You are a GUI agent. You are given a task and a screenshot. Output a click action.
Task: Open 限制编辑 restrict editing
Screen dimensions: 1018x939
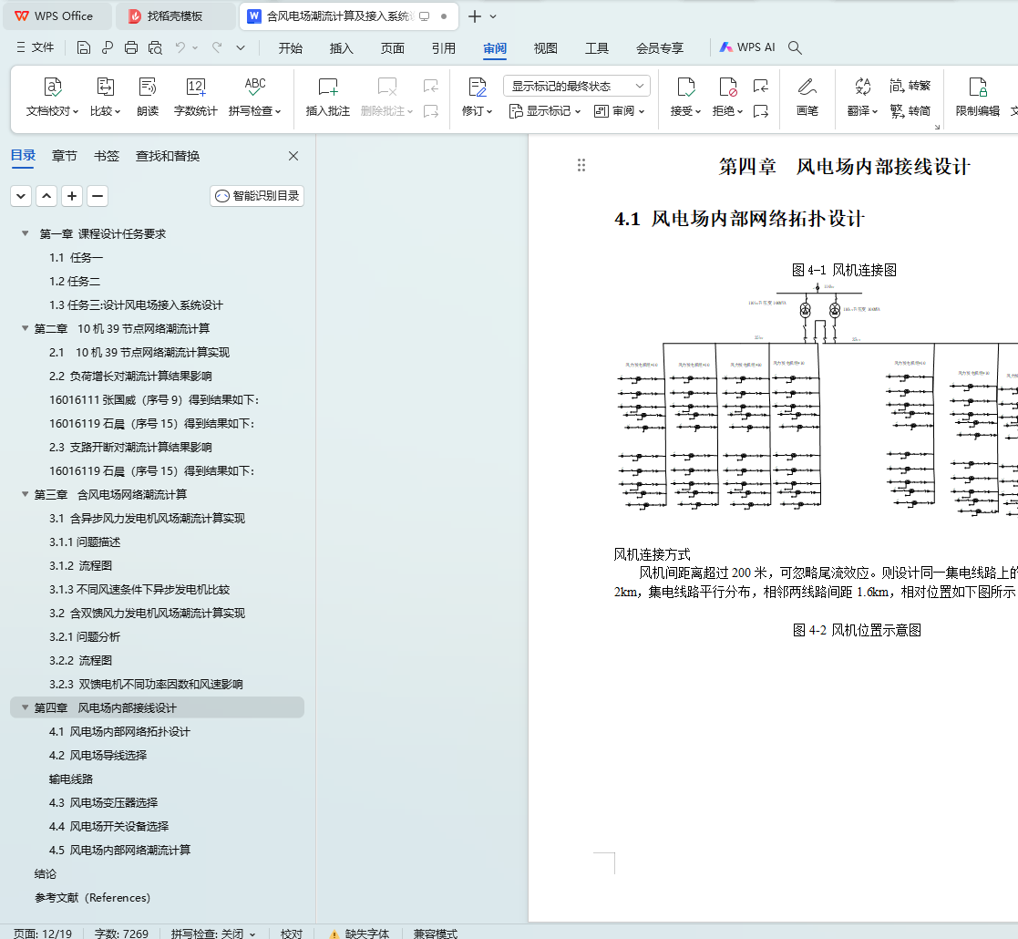[977, 97]
